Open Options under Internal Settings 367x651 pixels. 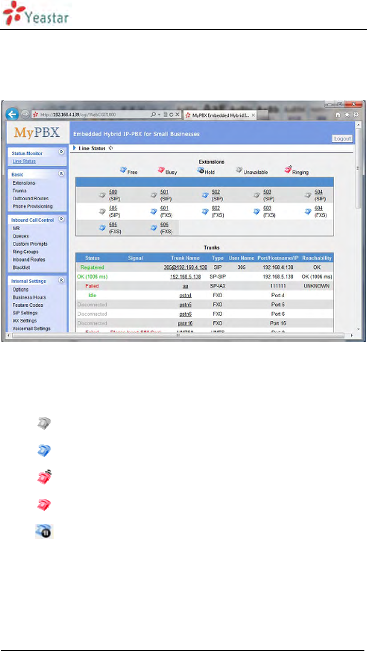tap(20, 290)
